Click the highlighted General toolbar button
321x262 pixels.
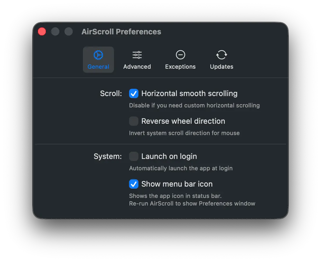coord(98,60)
